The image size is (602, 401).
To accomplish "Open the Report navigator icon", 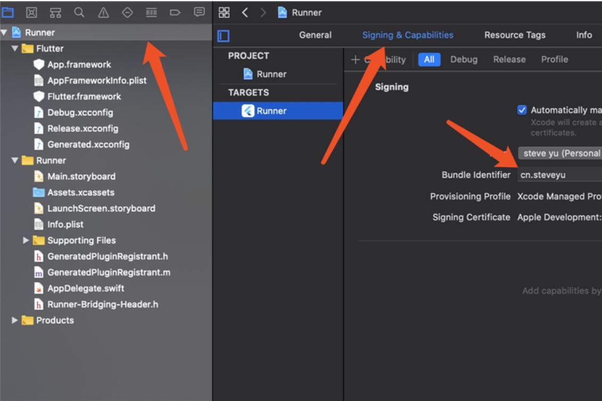I will click(x=199, y=13).
